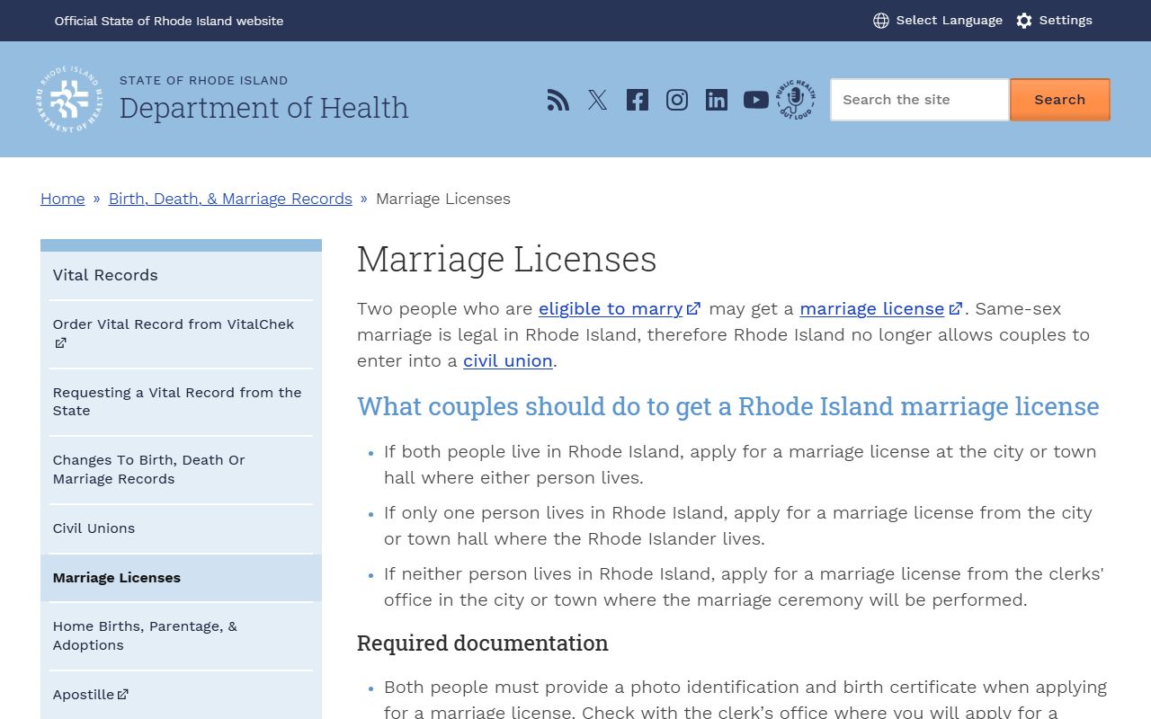Click the Marriage Licenses page heading
The width and height of the screenshot is (1151, 719).
point(506,260)
